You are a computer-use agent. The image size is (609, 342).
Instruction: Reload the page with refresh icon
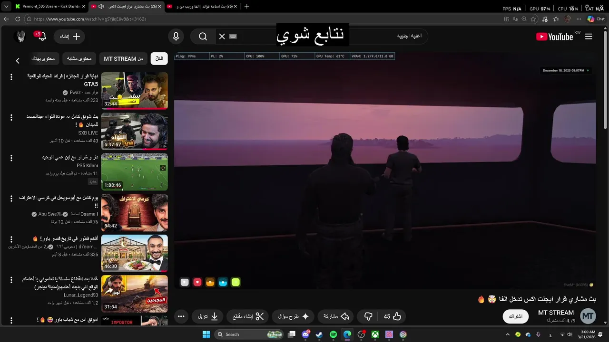(18, 19)
